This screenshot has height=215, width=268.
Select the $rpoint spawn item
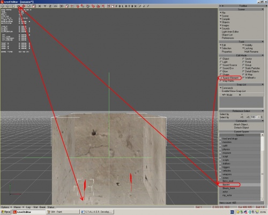[226, 184]
